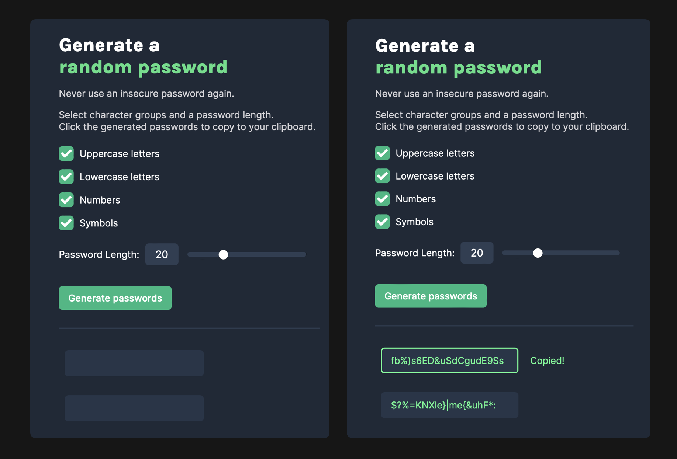Disable Numbers checkbox in right panel

pyautogui.click(x=382, y=199)
